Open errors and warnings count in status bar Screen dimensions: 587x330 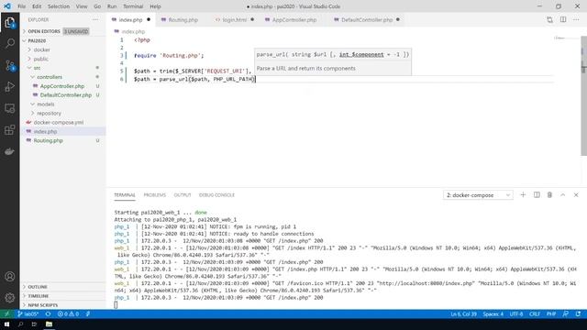pos(68,313)
